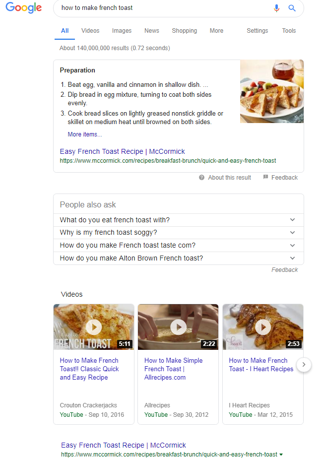Screen dimensions: 323x459
Task: Start voice search with the microphone icon
Action: tap(277, 8)
